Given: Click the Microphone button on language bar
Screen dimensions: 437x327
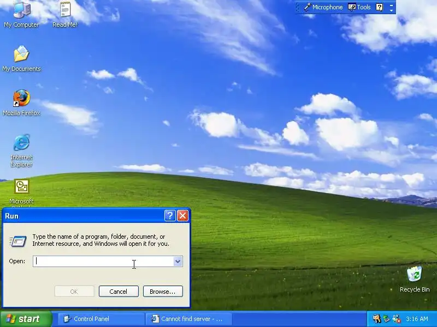Looking at the screenshot, I should (323, 7).
